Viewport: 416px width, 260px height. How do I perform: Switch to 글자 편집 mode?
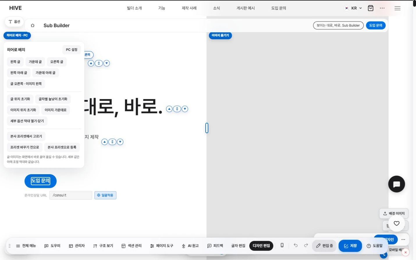(x=238, y=246)
